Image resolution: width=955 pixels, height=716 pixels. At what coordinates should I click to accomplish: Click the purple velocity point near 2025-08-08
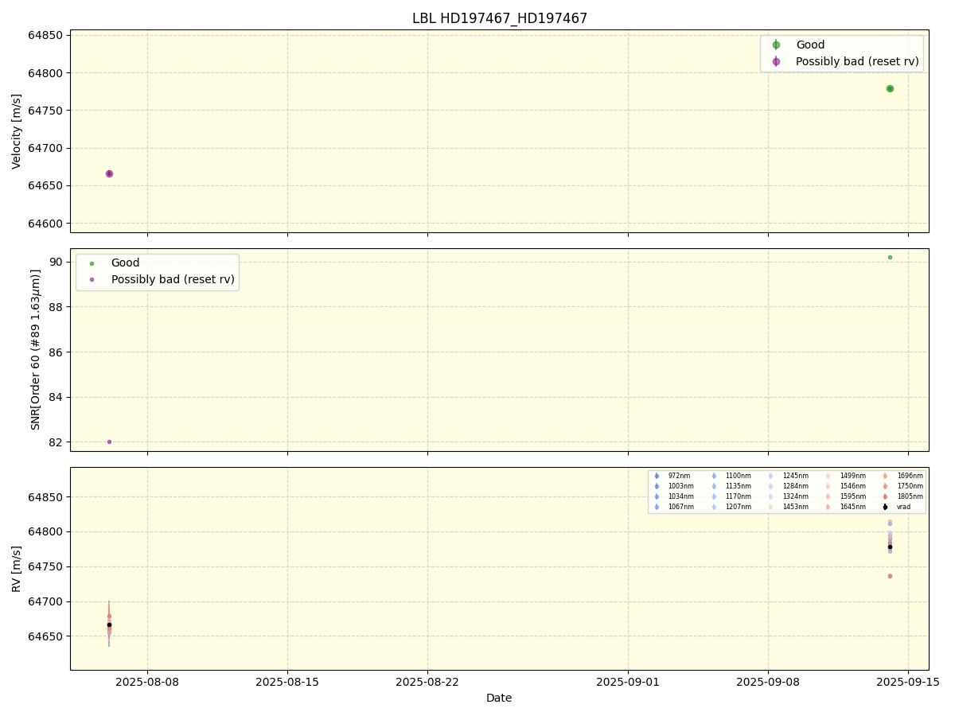[108, 172]
